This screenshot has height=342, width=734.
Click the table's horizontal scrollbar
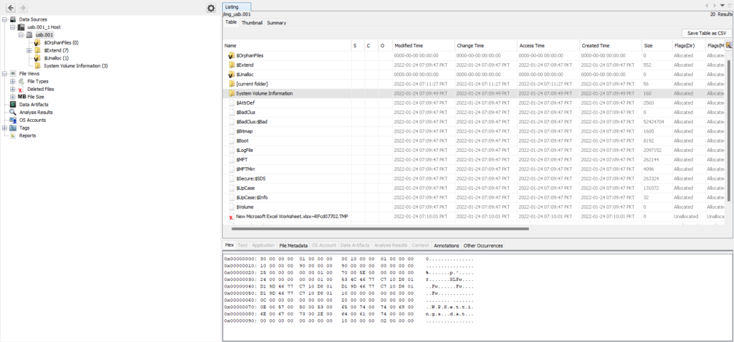[x=380, y=229]
